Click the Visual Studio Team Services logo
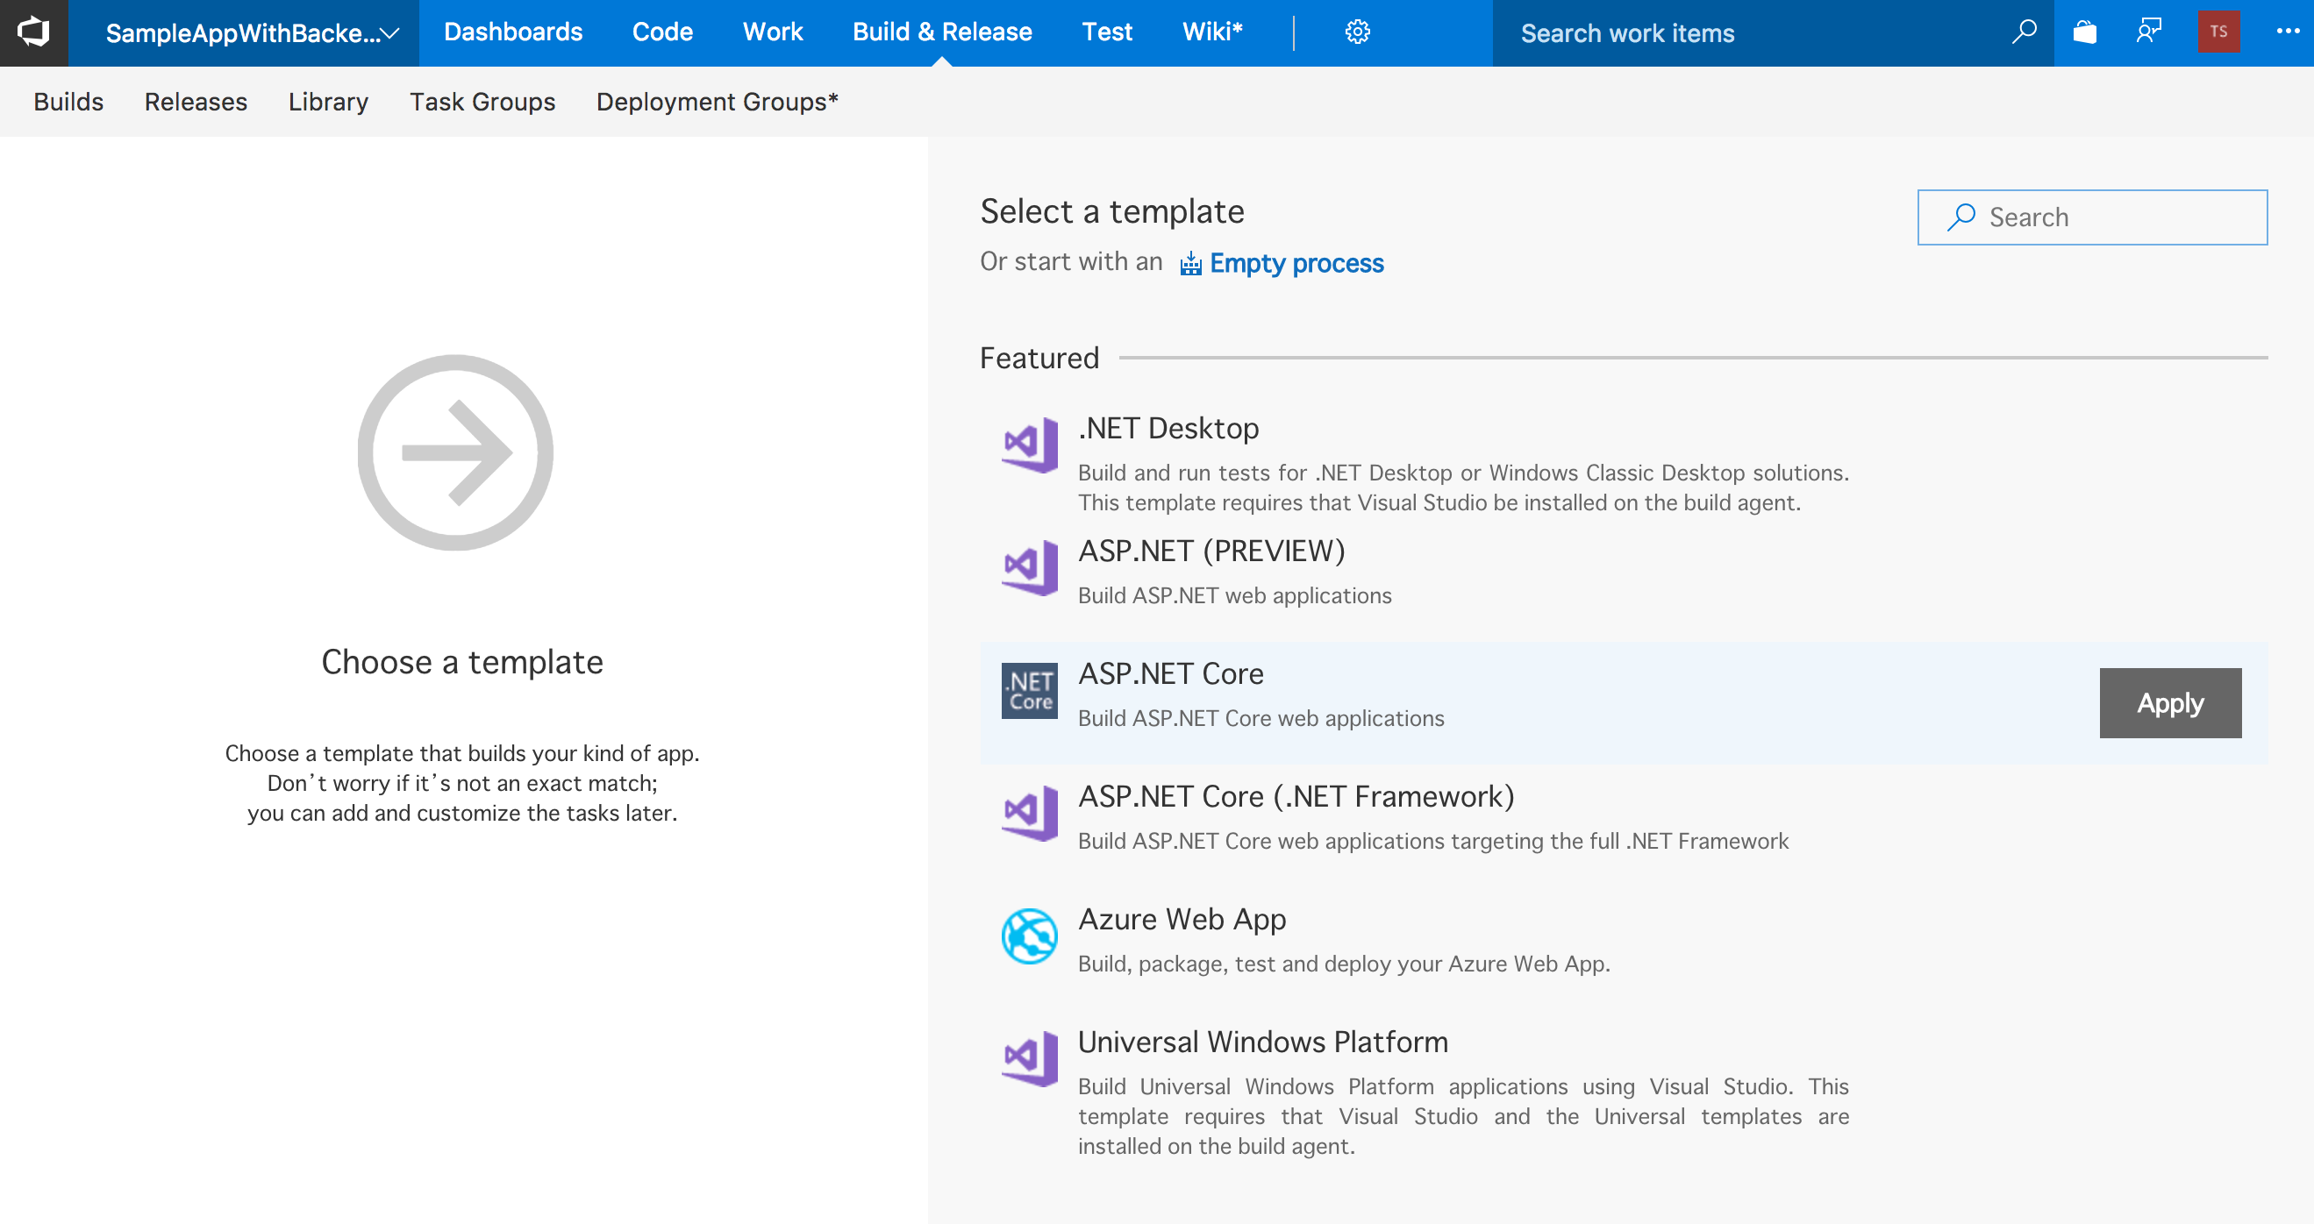This screenshot has width=2314, height=1224. (33, 32)
